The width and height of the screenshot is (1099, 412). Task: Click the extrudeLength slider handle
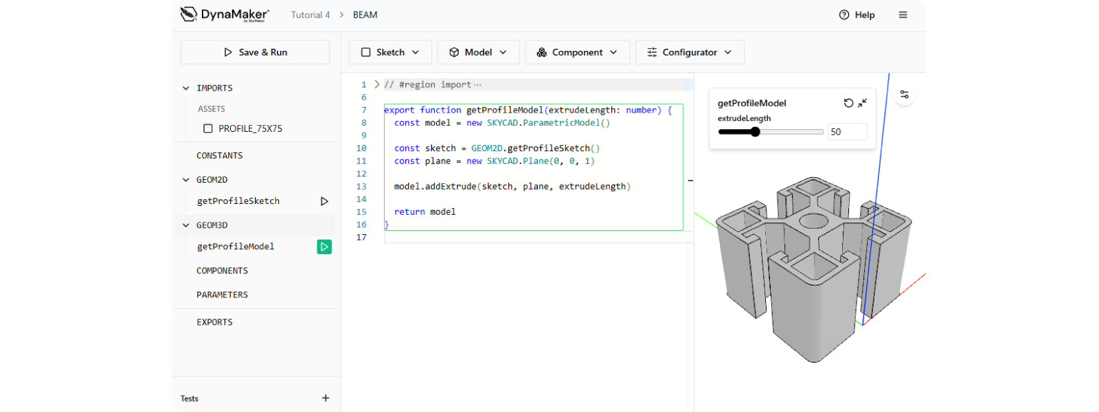[755, 132]
